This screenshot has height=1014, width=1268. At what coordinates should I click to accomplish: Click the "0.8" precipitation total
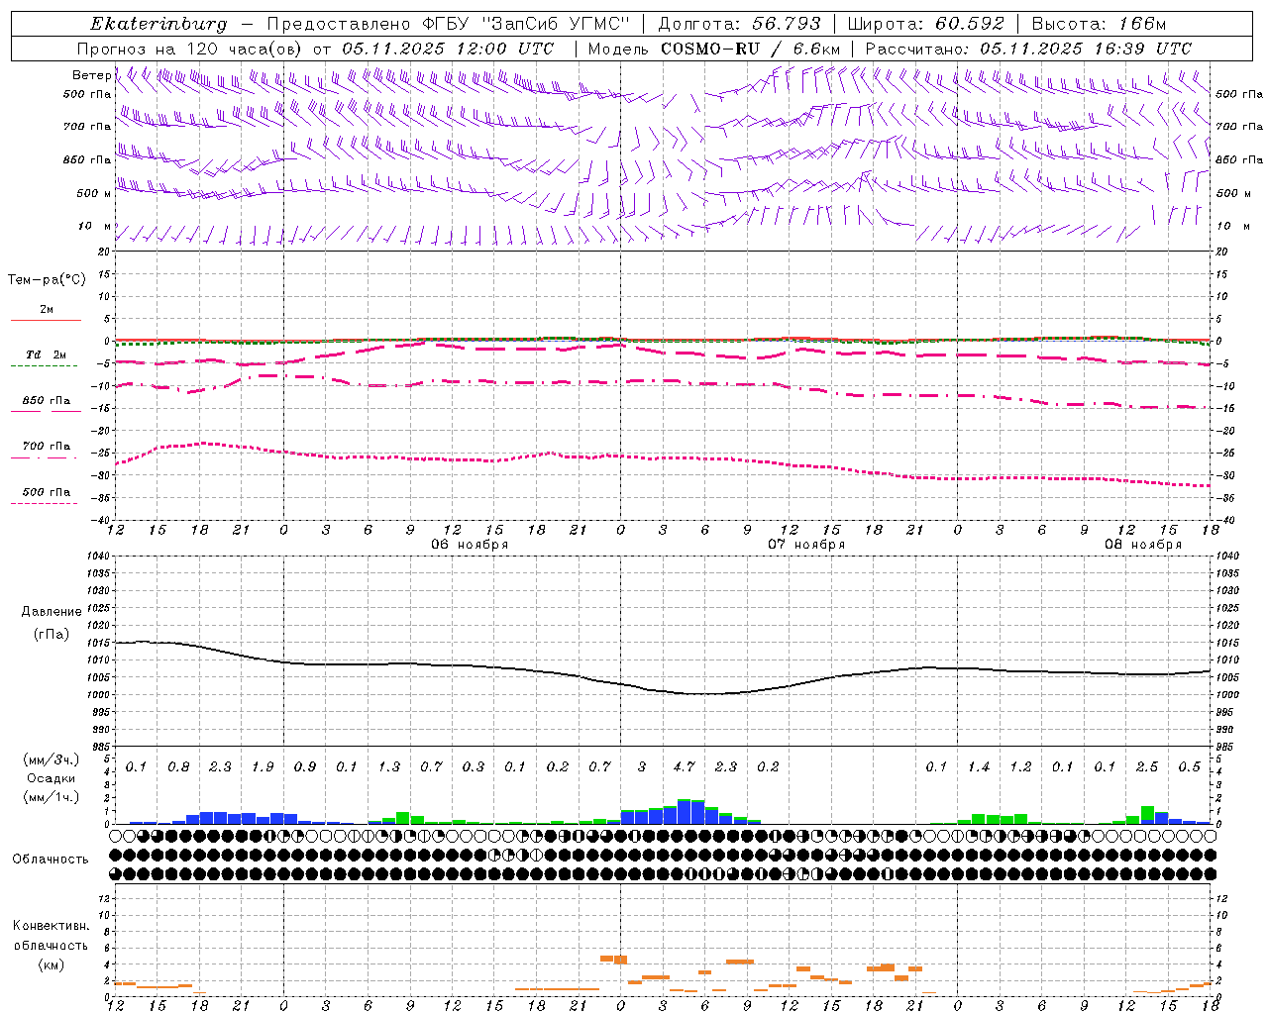point(178,766)
